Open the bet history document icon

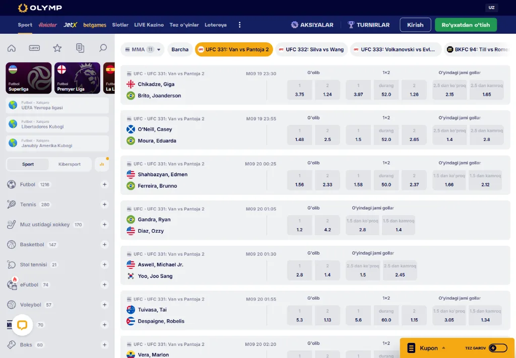[x=80, y=48]
